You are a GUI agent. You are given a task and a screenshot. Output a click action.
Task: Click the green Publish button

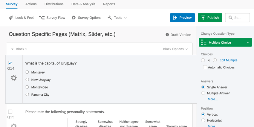pyautogui.click(x=210, y=18)
